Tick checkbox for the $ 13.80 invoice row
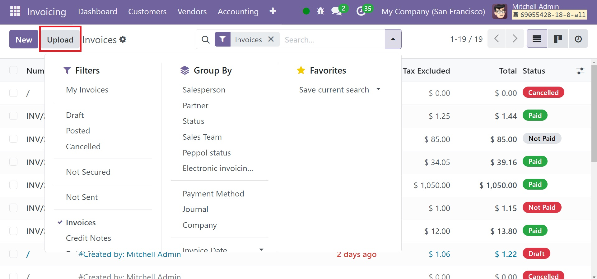 (13, 231)
